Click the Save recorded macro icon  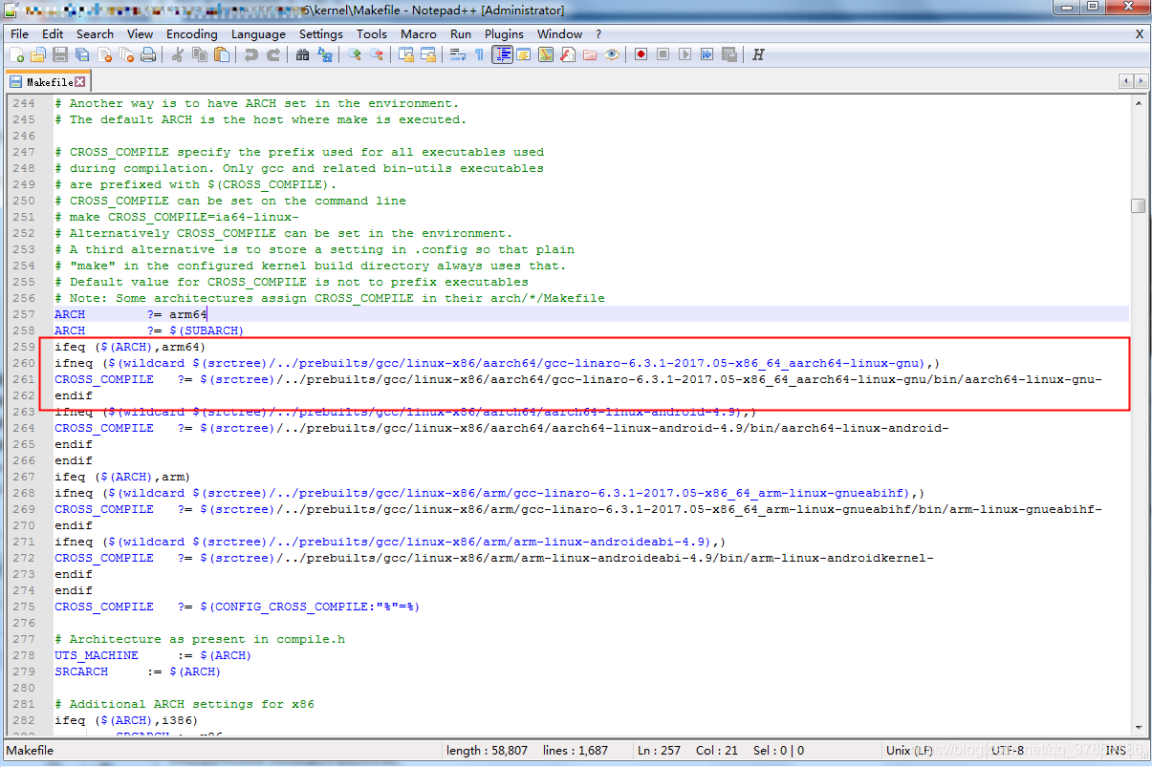tap(729, 54)
